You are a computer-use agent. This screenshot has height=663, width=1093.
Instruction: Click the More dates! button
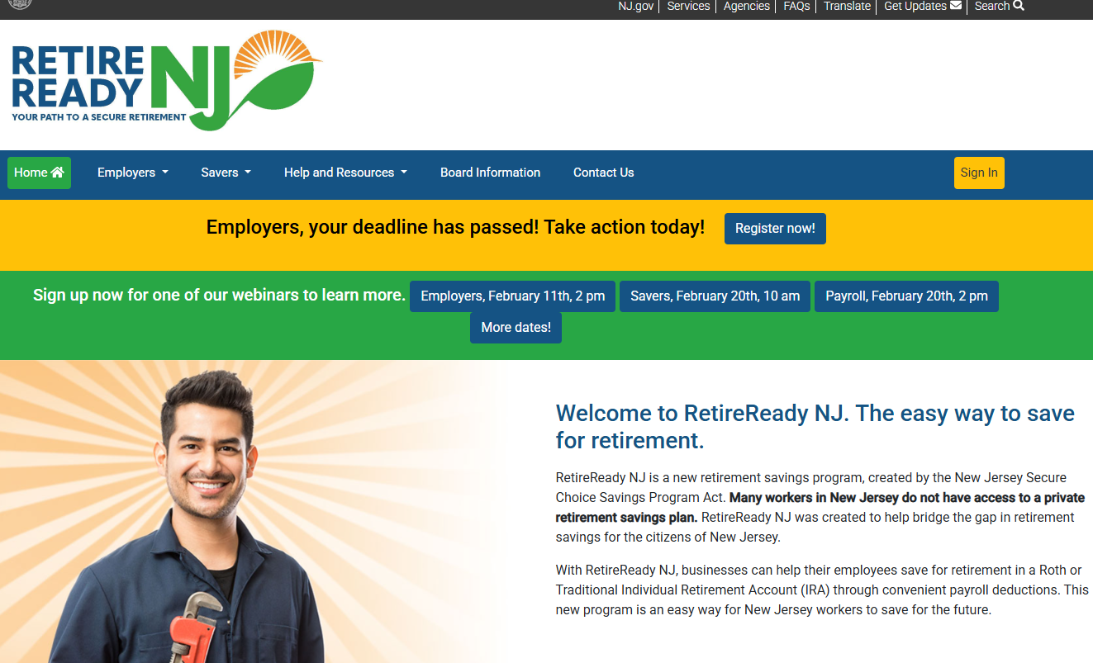516,327
